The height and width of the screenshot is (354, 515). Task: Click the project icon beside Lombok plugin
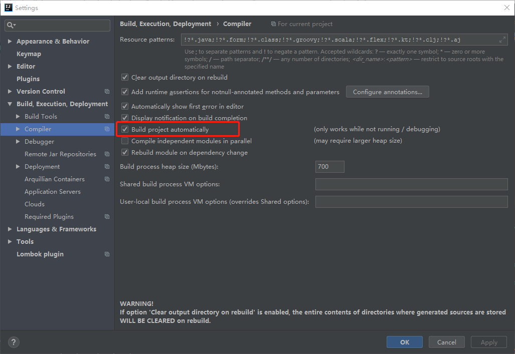pyautogui.click(x=107, y=254)
